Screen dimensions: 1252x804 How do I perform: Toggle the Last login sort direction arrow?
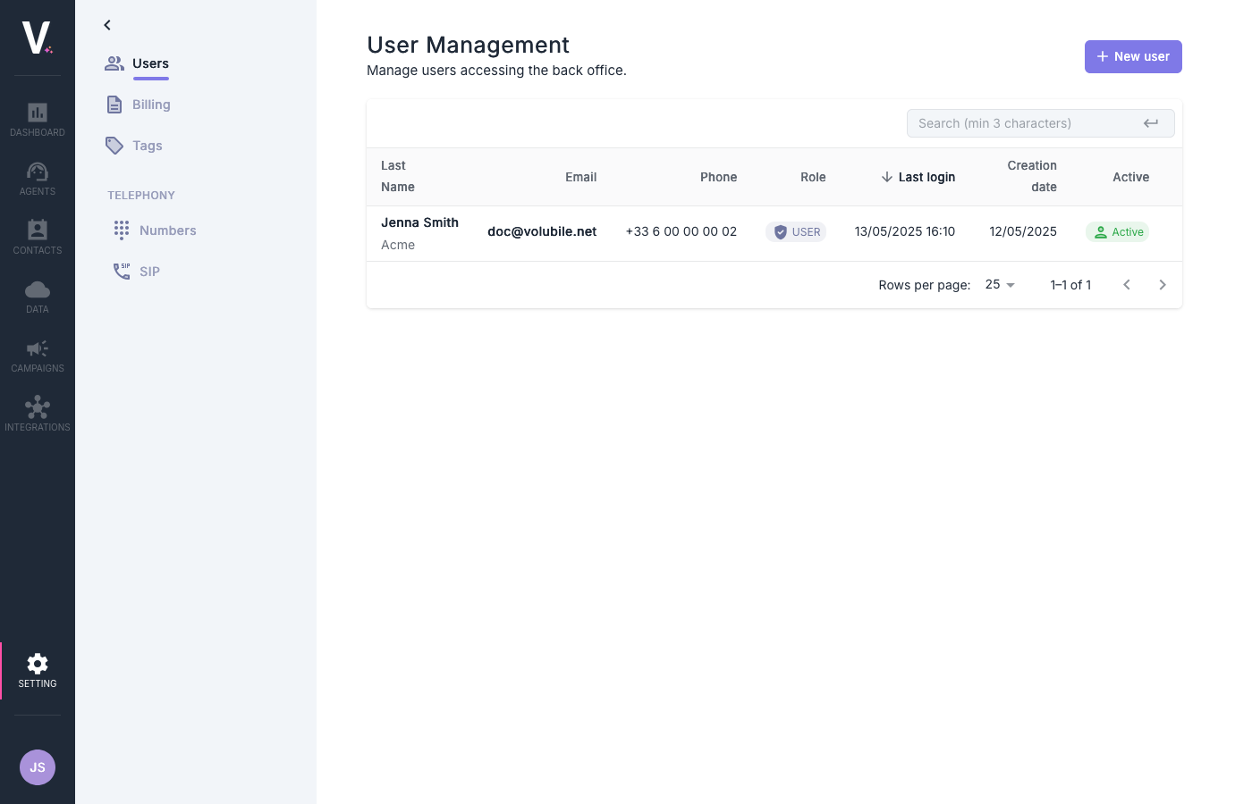pyautogui.click(x=886, y=177)
